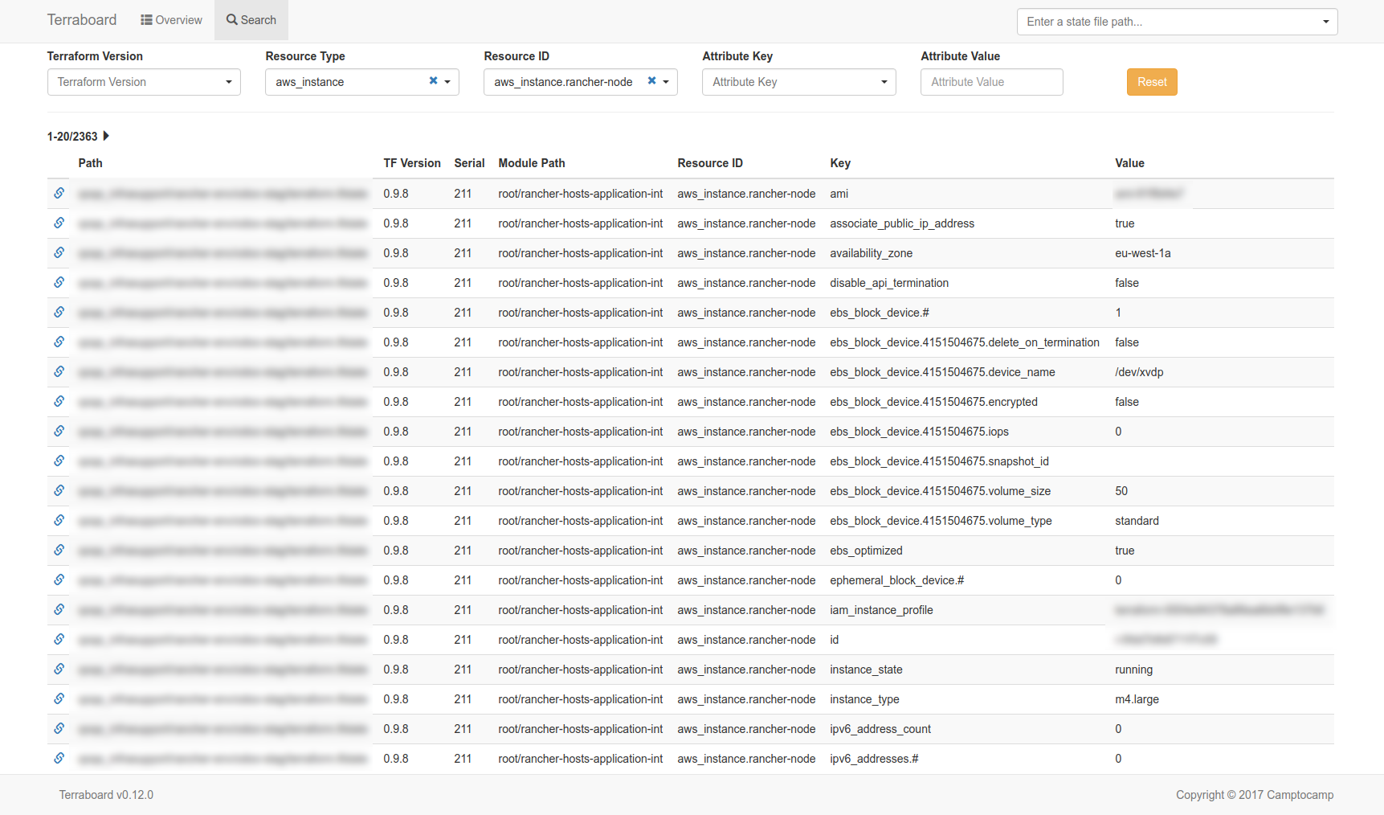Open link icon for the ami row
Viewport: 1384px width, 815px height.
coord(59,193)
